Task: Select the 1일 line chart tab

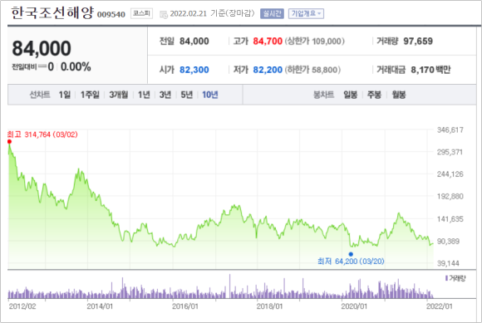Action: pos(65,95)
